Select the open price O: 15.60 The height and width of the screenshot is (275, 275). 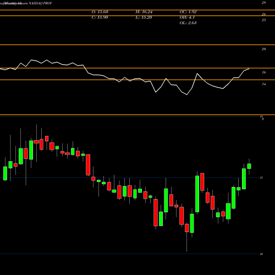[100, 12]
